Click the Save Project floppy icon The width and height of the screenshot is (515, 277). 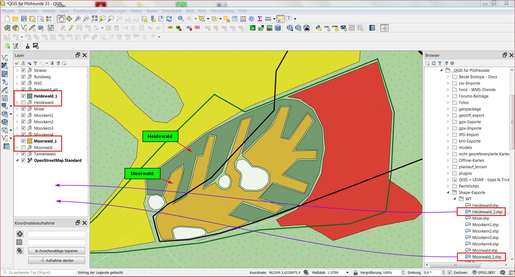[24, 19]
